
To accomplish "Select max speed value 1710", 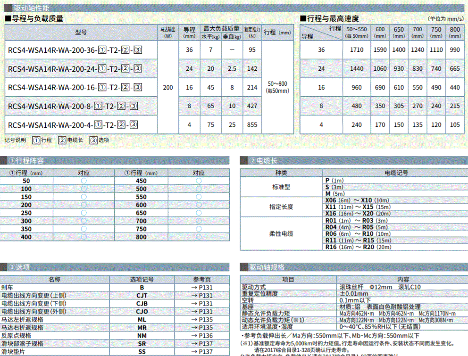I will click(x=357, y=50).
